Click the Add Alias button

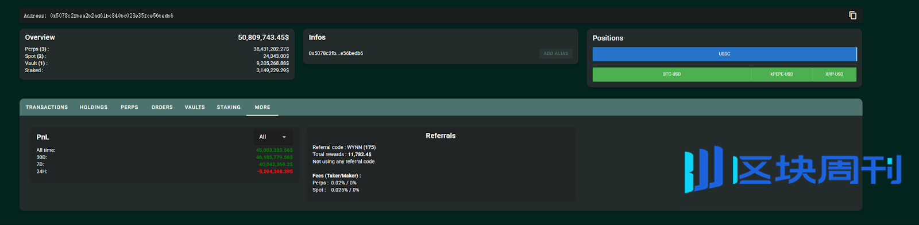(556, 53)
